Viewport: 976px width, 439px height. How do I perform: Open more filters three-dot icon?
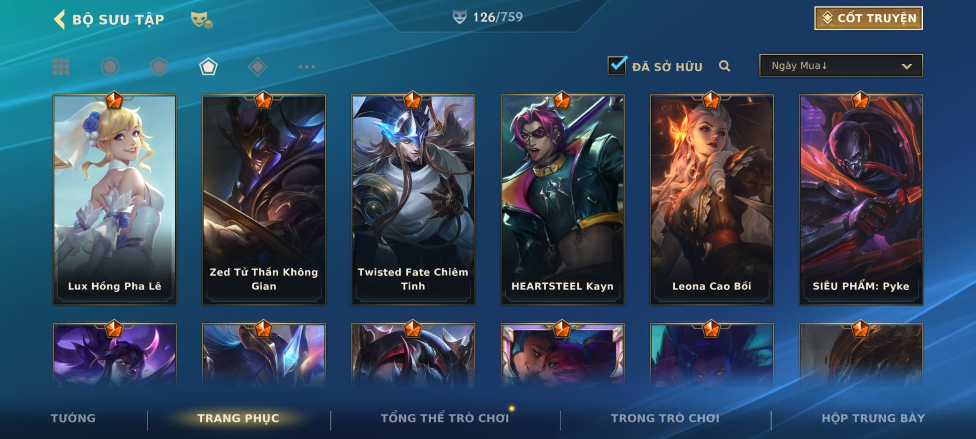[x=307, y=67]
